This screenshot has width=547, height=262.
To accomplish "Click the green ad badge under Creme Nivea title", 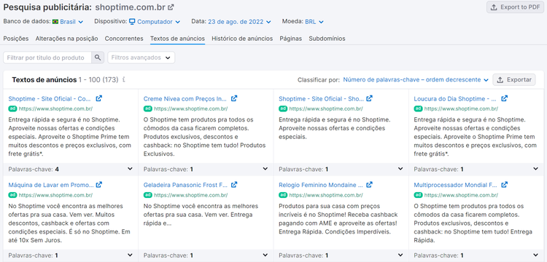I will (148, 108).
